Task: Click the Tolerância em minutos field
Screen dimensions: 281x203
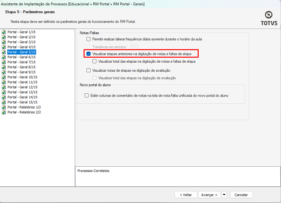Action: [135, 46]
